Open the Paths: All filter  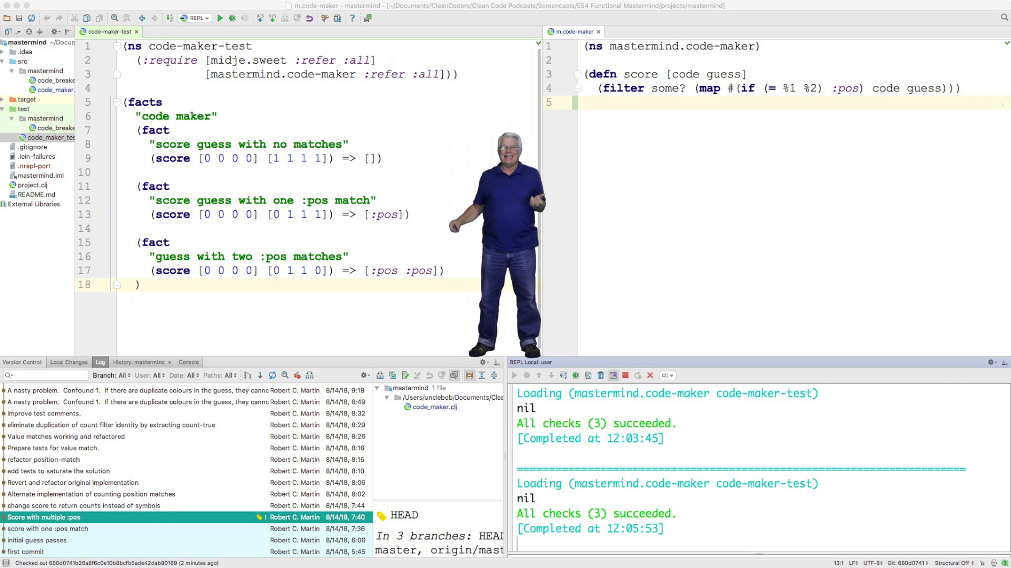[220, 376]
